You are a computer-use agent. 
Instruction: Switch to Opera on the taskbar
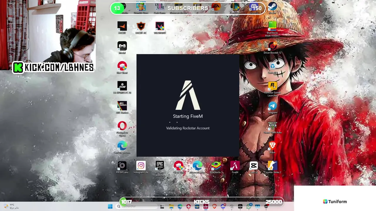tap(189, 206)
